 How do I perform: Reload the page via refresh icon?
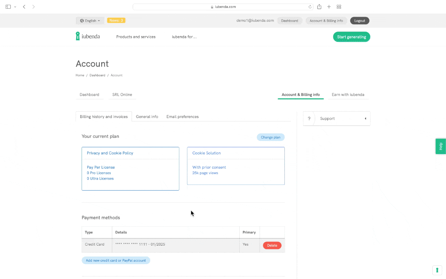(310, 7)
